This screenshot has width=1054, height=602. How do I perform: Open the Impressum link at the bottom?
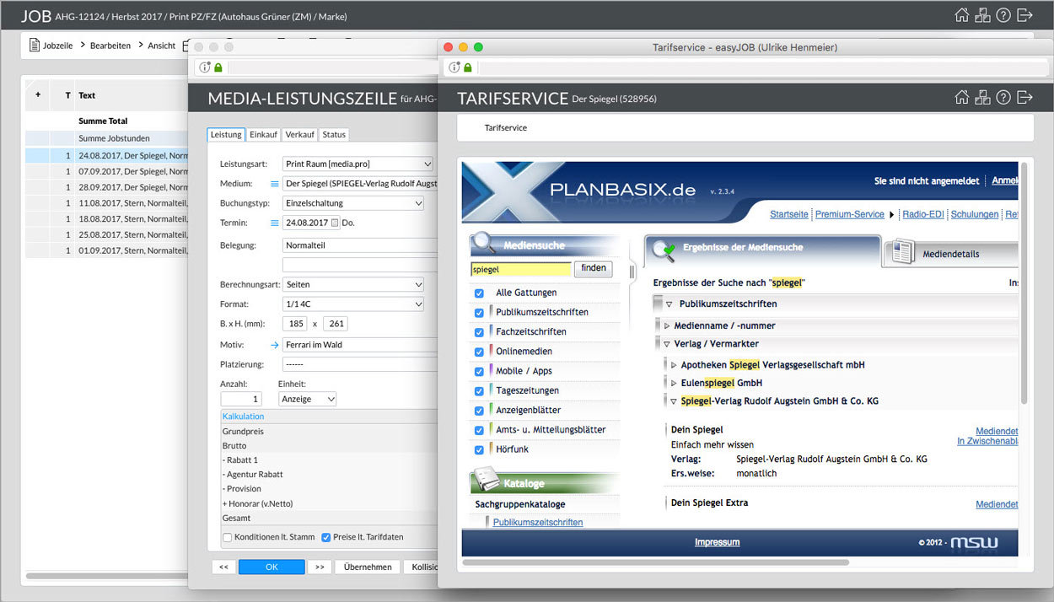point(717,542)
